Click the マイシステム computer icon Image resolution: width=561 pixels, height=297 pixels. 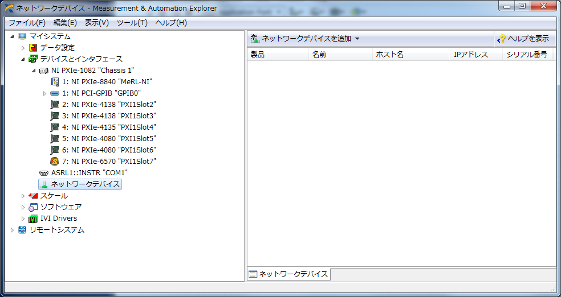click(x=22, y=36)
